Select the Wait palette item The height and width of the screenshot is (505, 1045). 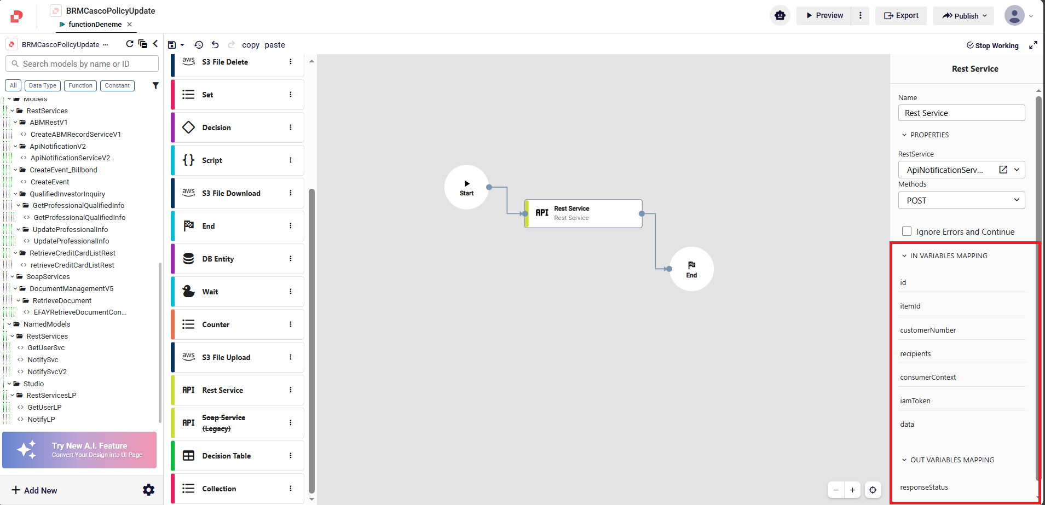tap(237, 292)
